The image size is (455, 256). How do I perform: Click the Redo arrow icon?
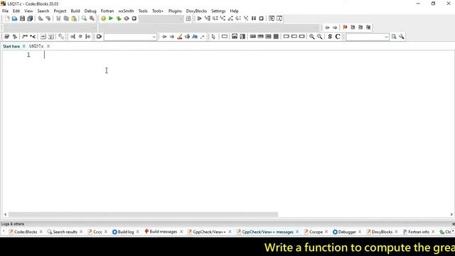coord(48,18)
